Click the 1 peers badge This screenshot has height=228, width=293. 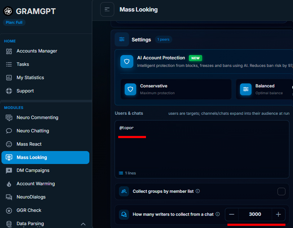point(163,40)
